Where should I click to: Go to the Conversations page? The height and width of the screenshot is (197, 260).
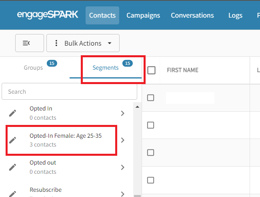[192, 16]
